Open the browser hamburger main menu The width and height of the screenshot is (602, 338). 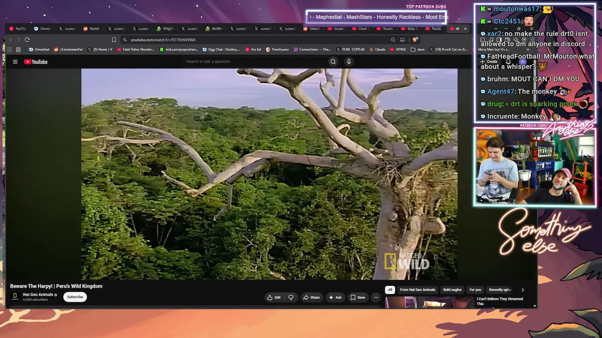(x=531, y=40)
